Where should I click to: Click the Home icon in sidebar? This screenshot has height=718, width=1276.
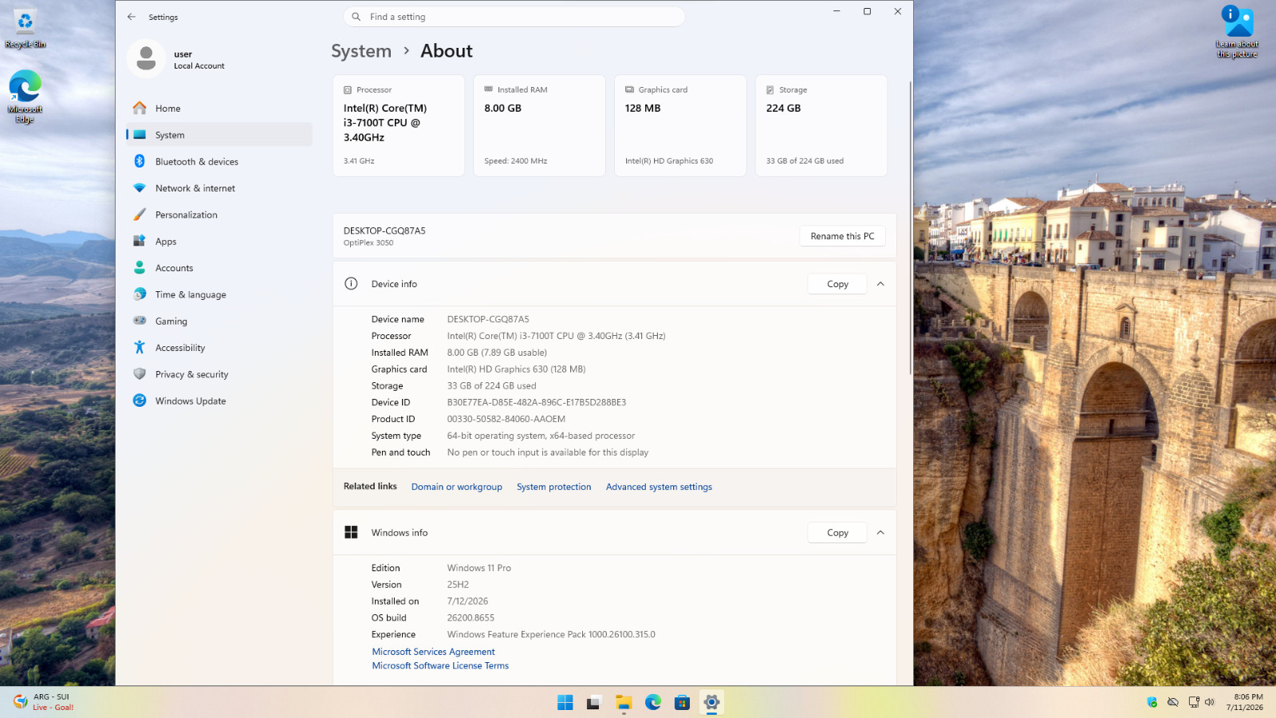pyautogui.click(x=140, y=108)
